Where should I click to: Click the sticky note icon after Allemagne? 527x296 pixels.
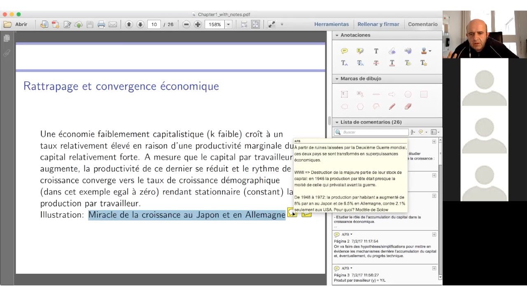pyautogui.click(x=291, y=213)
